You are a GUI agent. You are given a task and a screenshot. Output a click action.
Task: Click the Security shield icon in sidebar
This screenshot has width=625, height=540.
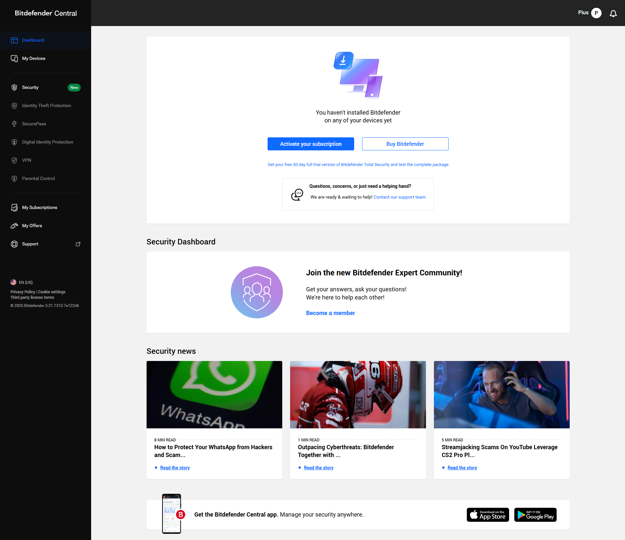pyautogui.click(x=14, y=88)
